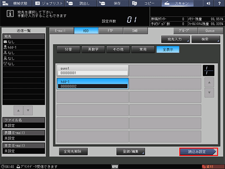This screenshot has height=169, width=225.
Task: Open 機械状態 machine status screen
Action: tap(16, 3)
